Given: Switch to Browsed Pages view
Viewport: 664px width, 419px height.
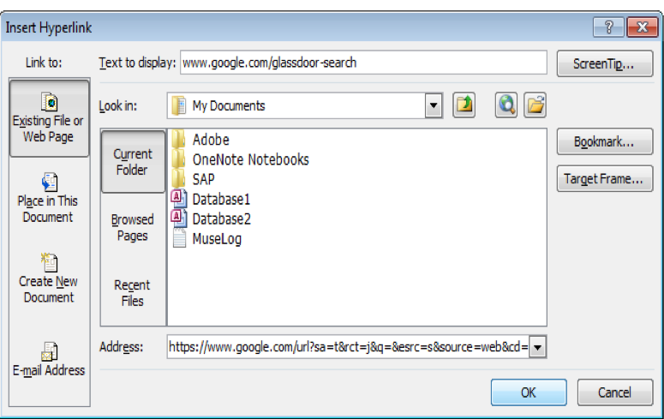Looking at the screenshot, I should 133,227.
